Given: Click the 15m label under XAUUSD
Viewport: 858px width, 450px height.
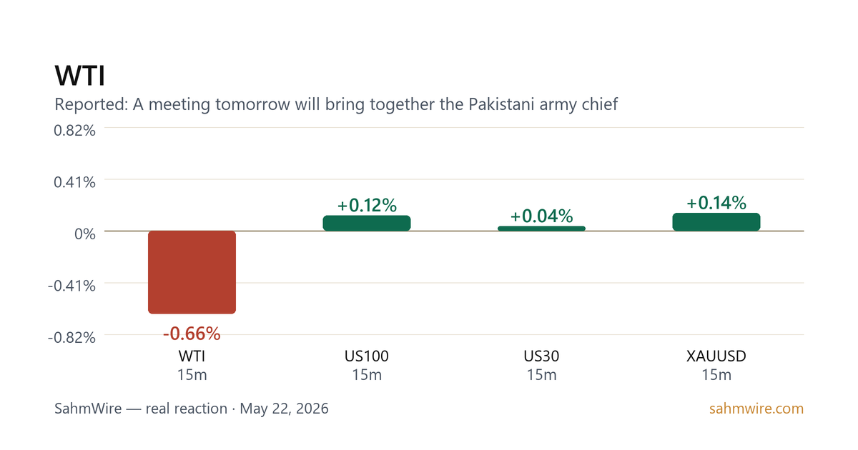Looking at the screenshot, I should pos(716,375).
